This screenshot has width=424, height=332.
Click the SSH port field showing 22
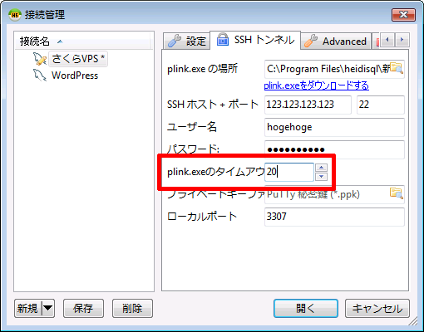tap(381, 105)
